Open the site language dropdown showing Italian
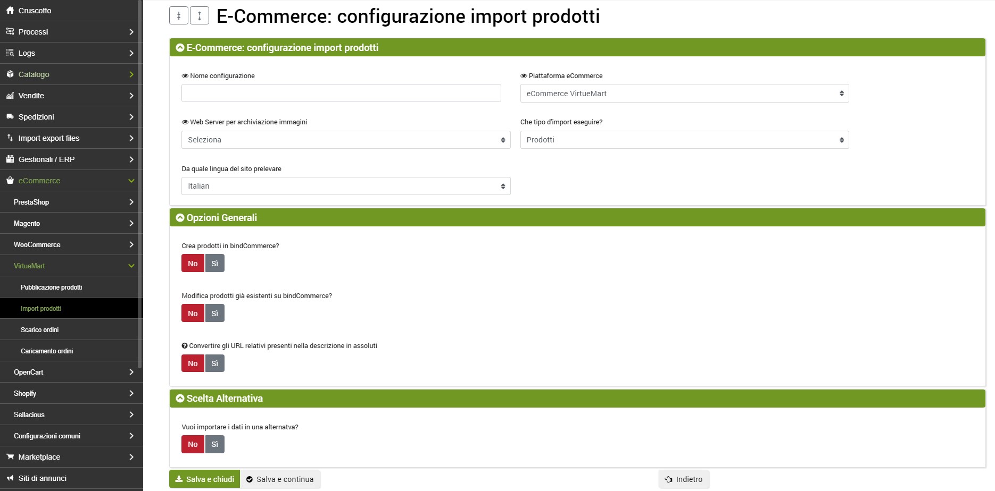The height and width of the screenshot is (491, 995). click(x=345, y=186)
